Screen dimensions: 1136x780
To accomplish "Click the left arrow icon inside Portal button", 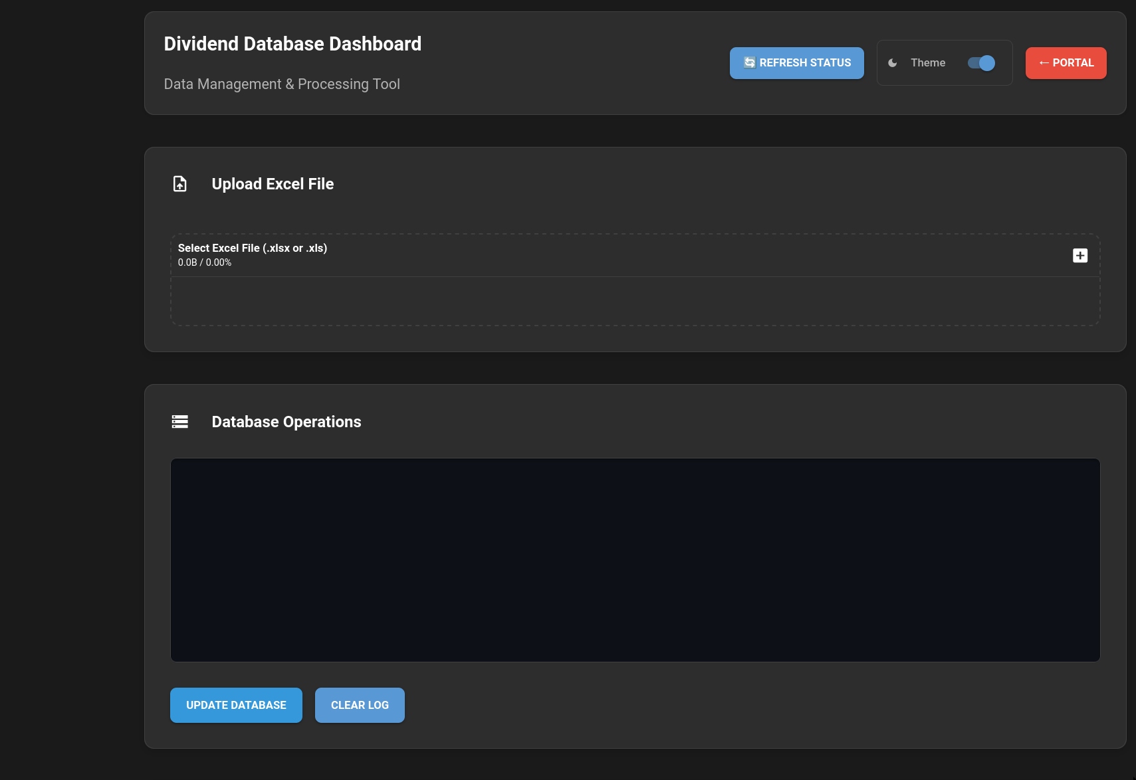I will pos(1044,62).
